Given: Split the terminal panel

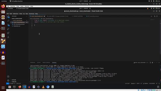Looking at the screenshot, I should [150, 62].
